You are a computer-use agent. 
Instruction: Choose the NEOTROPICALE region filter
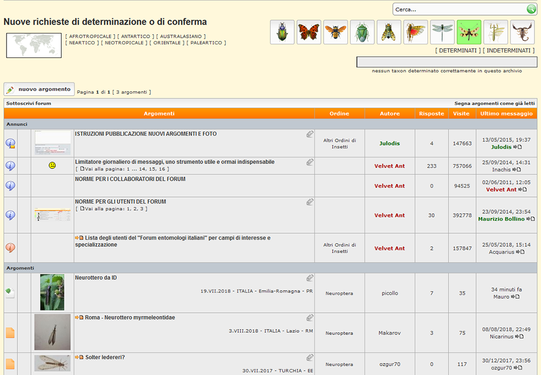click(124, 43)
